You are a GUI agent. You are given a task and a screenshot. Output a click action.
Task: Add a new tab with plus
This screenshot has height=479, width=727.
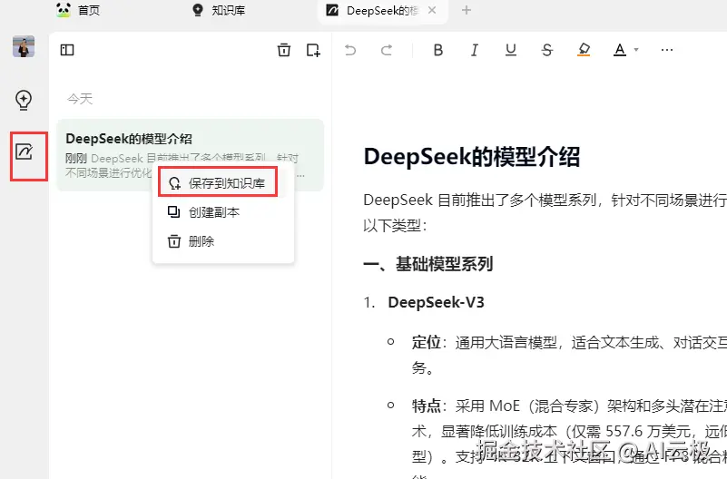click(x=467, y=10)
